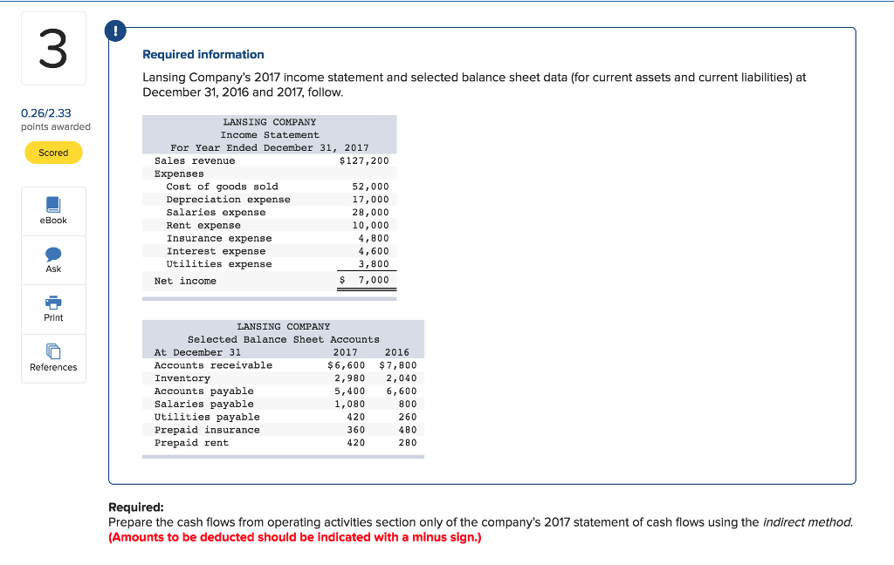
Task: Select the Net income $7,000 value
Action: pos(364,280)
